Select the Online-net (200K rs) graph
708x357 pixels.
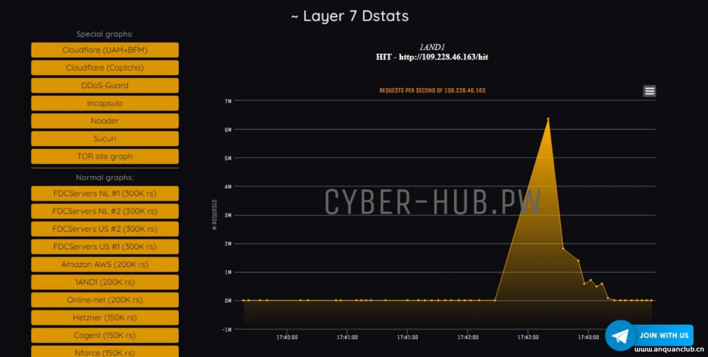[x=105, y=299]
